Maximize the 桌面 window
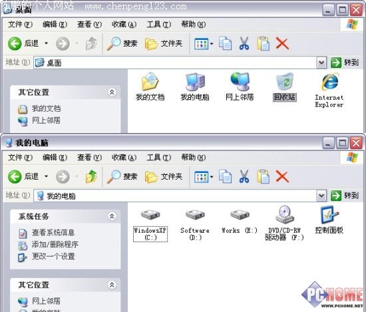366x312 pixels. pyautogui.click(x=342, y=10)
